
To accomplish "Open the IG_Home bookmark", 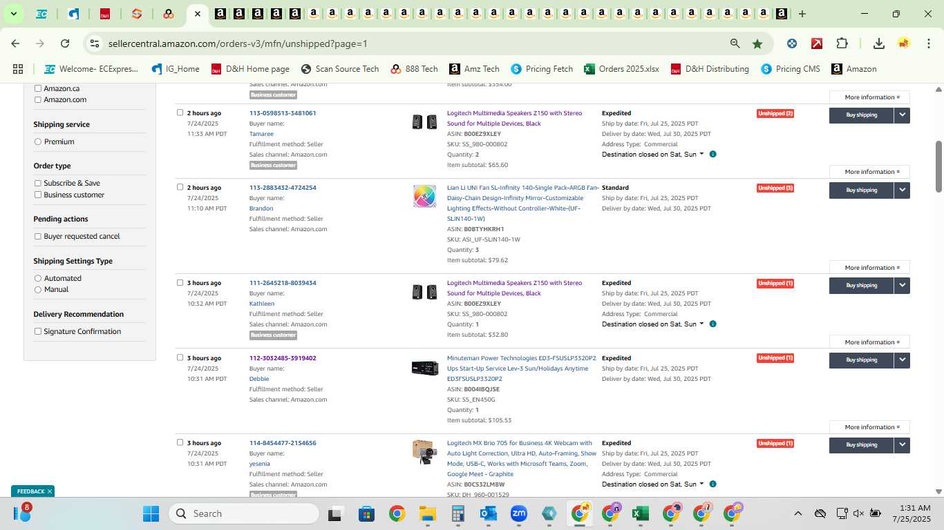I will [176, 69].
